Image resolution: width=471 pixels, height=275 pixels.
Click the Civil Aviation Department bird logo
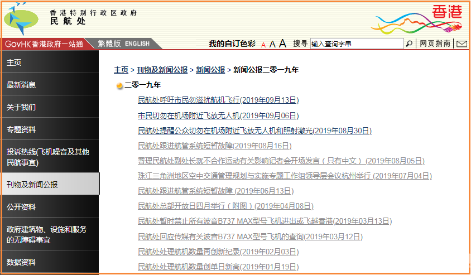(x=21, y=18)
